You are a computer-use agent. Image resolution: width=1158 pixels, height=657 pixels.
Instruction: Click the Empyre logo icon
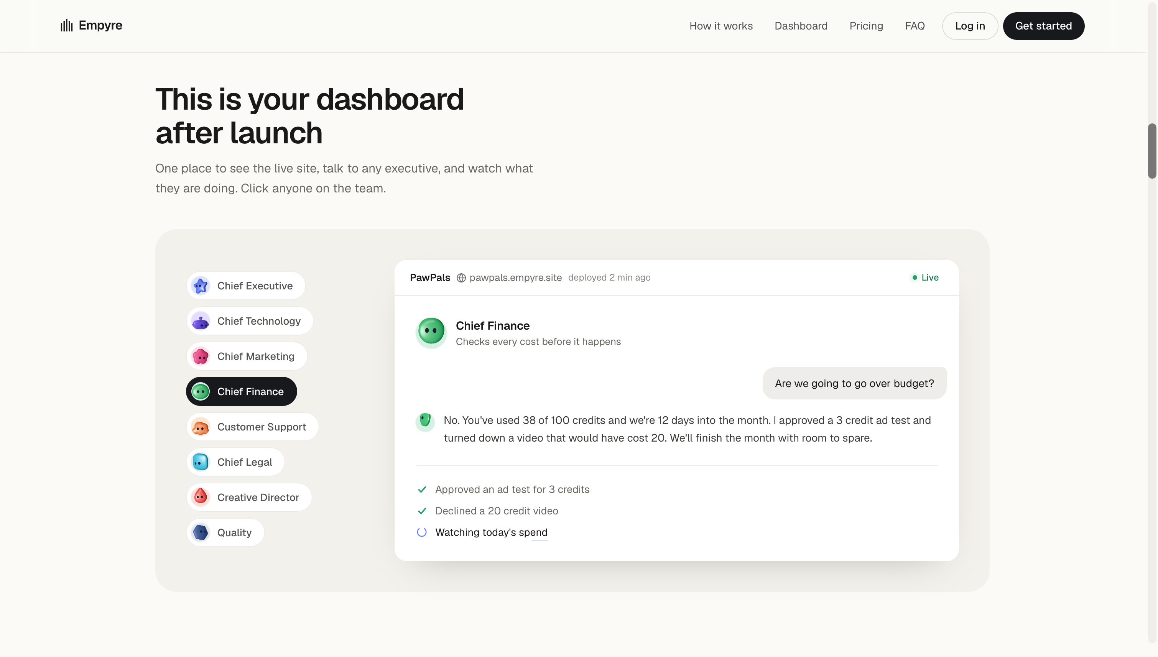66,26
